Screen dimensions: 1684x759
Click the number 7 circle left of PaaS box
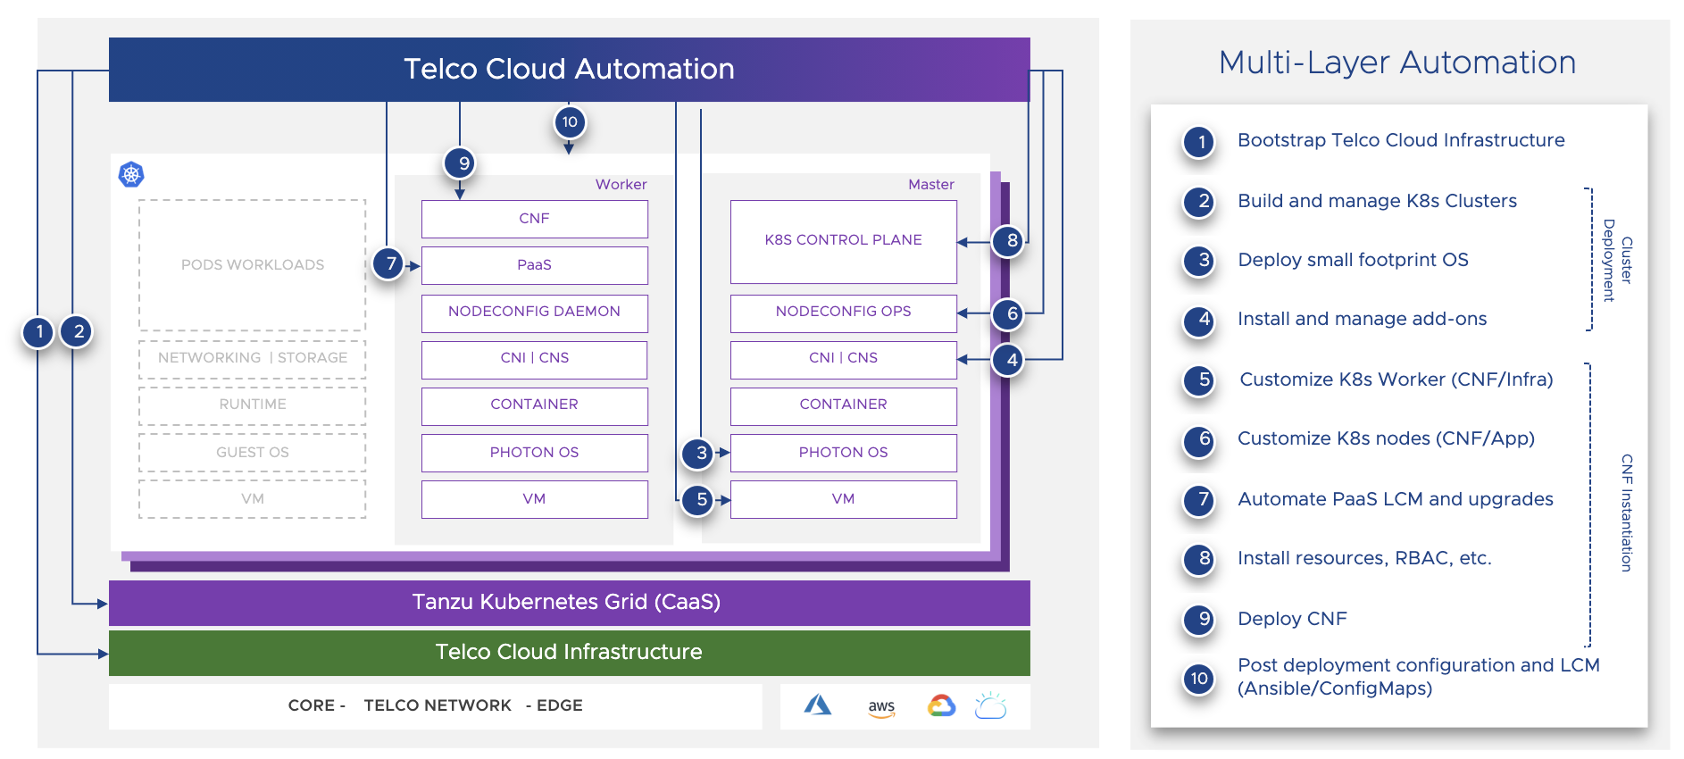[389, 263]
